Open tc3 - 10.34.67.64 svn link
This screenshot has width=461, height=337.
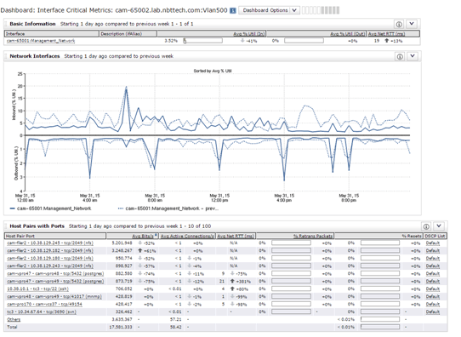[x=42, y=312]
